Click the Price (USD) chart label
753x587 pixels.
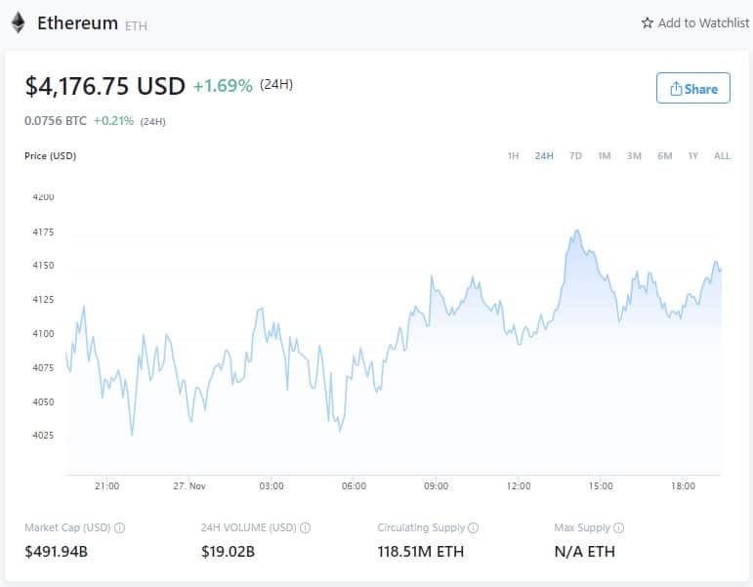(51, 155)
